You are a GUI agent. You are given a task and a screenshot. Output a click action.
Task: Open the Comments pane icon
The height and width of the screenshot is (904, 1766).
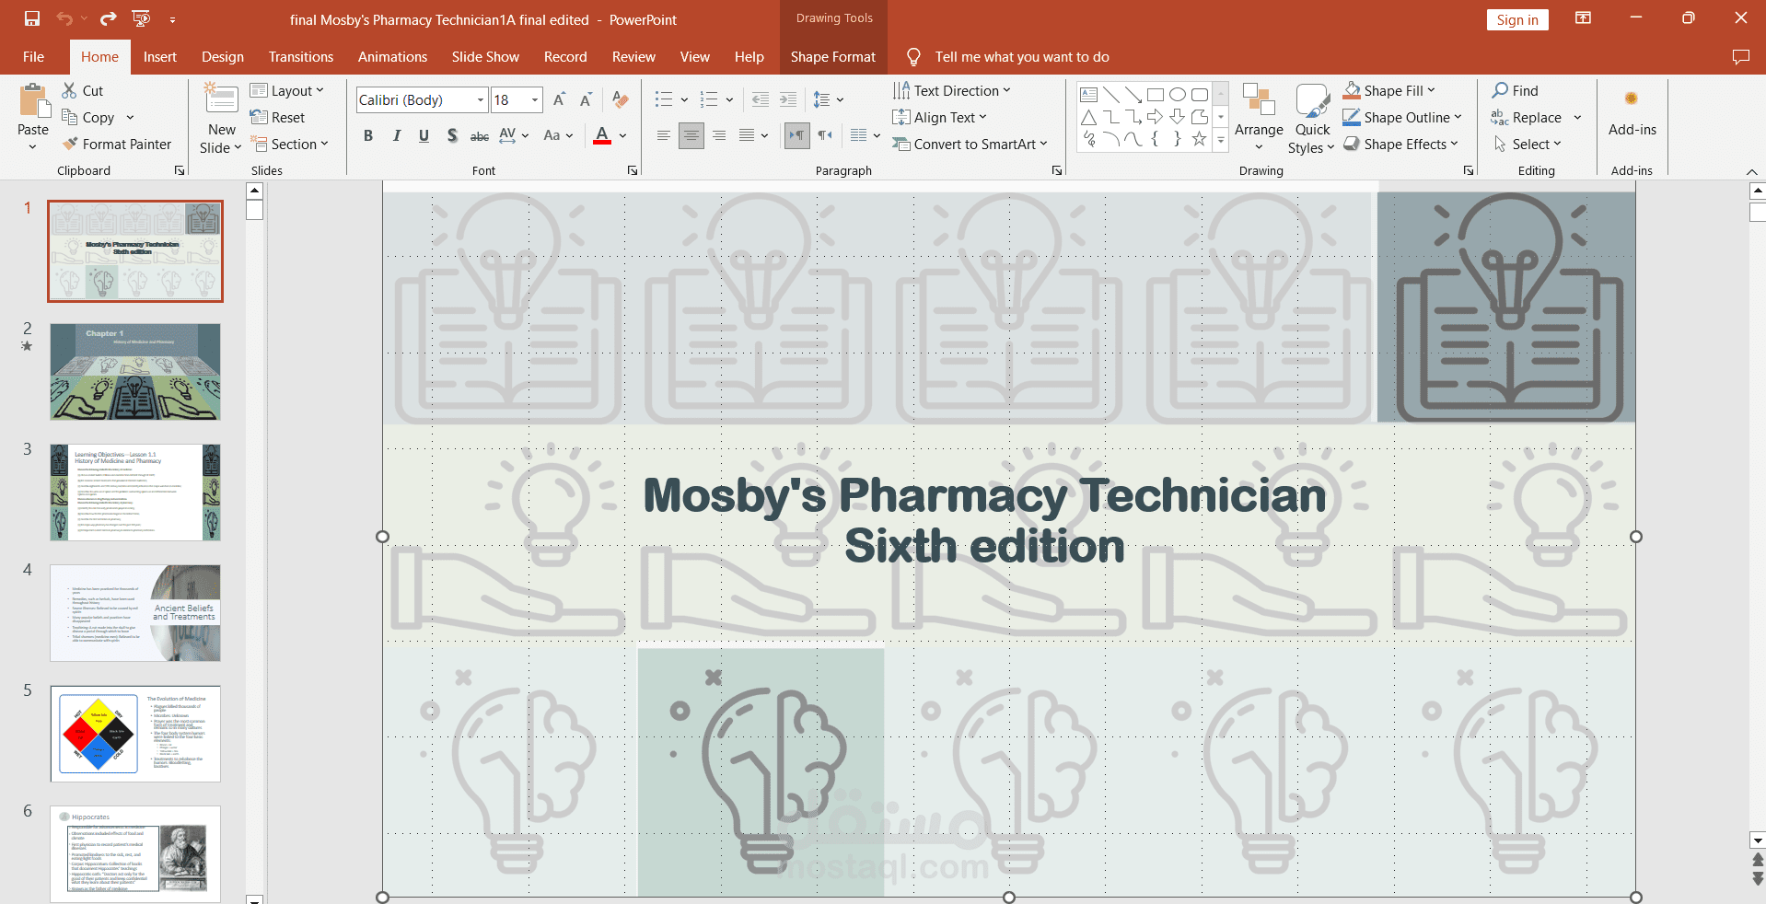point(1740,57)
